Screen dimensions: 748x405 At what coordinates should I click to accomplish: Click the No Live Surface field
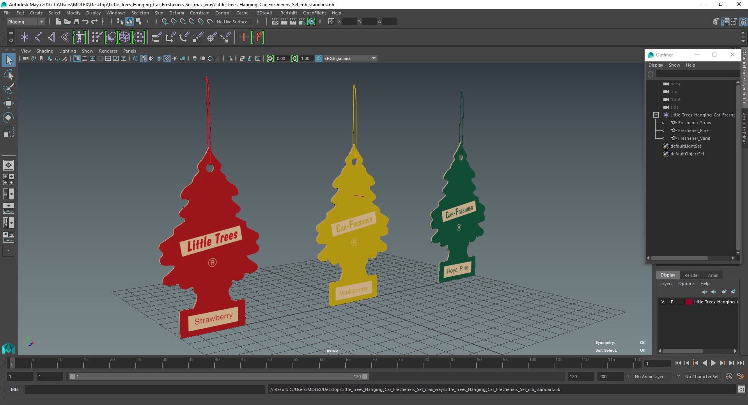click(x=234, y=22)
